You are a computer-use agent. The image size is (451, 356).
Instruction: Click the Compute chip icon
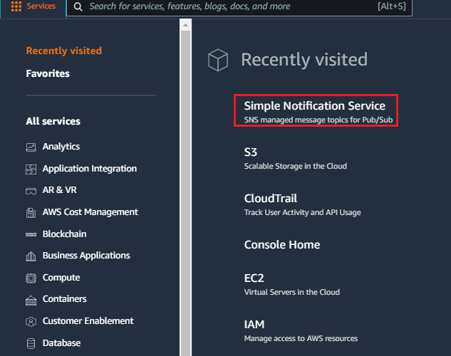[31, 278]
